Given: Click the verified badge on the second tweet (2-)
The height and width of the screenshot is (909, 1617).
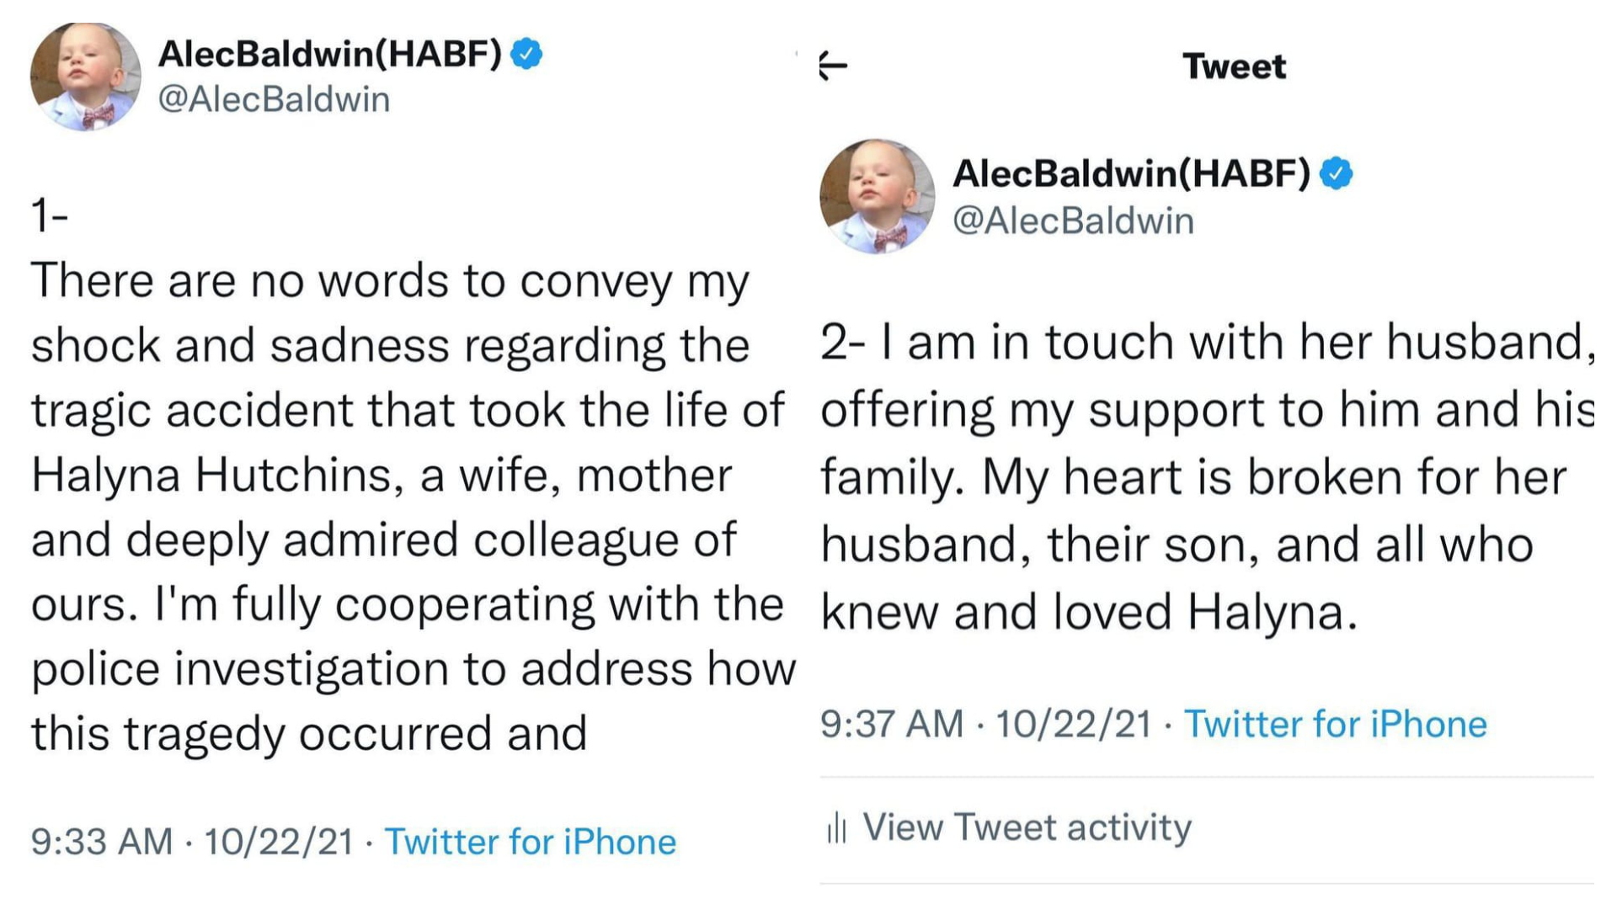Looking at the screenshot, I should coord(1336,173).
